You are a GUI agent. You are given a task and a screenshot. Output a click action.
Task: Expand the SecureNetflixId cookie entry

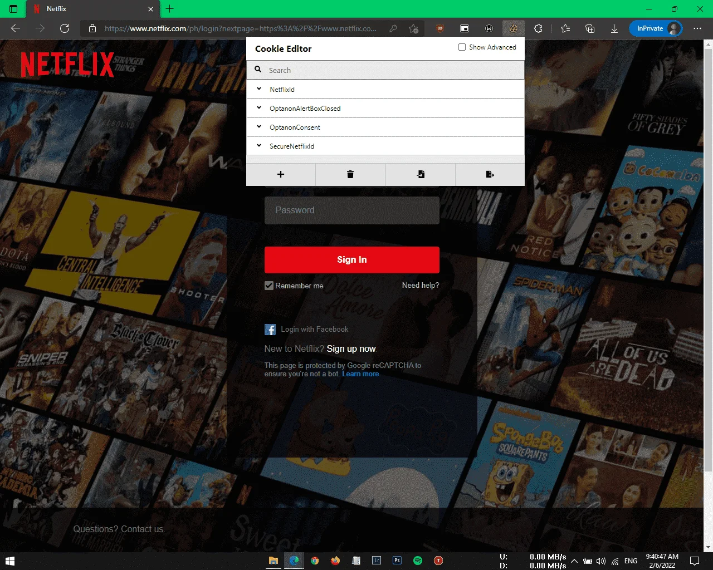pyautogui.click(x=385, y=146)
